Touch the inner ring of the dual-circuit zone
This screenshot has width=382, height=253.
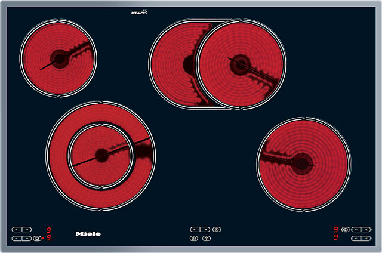pyautogui.click(x=101, y=155)
